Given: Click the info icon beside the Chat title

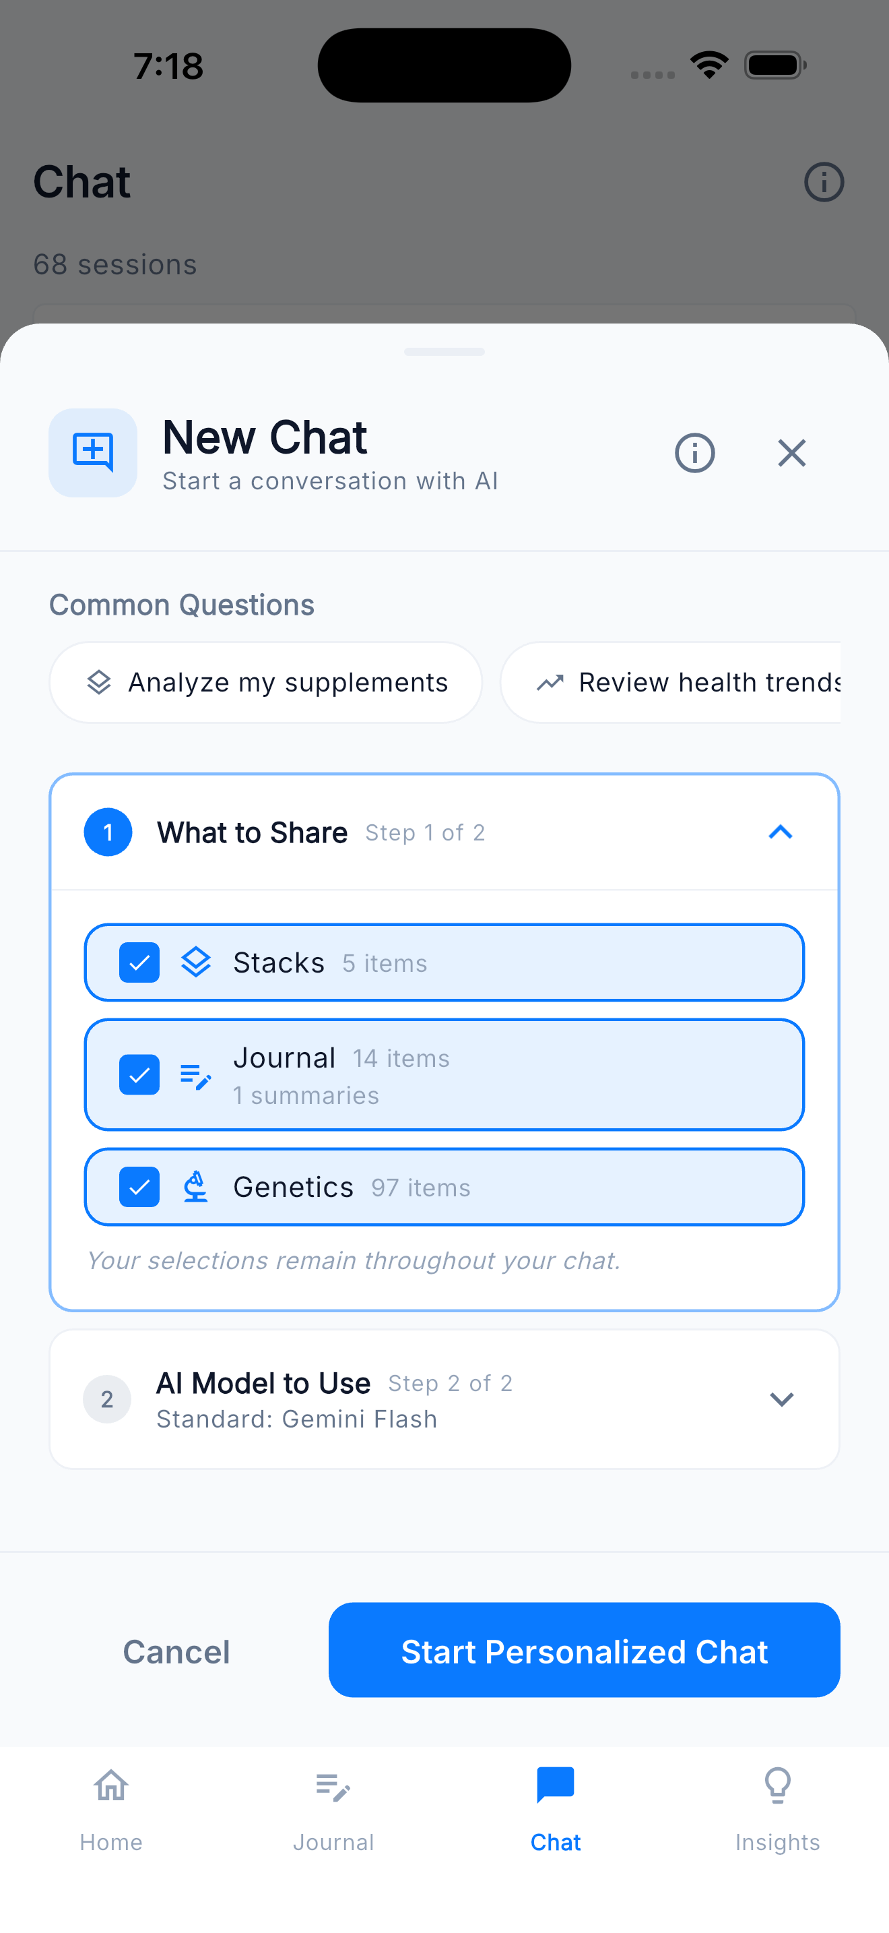Looking at the screenshot, I should pos(823,181).
